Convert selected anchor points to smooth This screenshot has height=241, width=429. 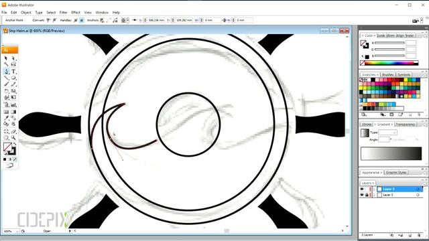click(54, 20)
